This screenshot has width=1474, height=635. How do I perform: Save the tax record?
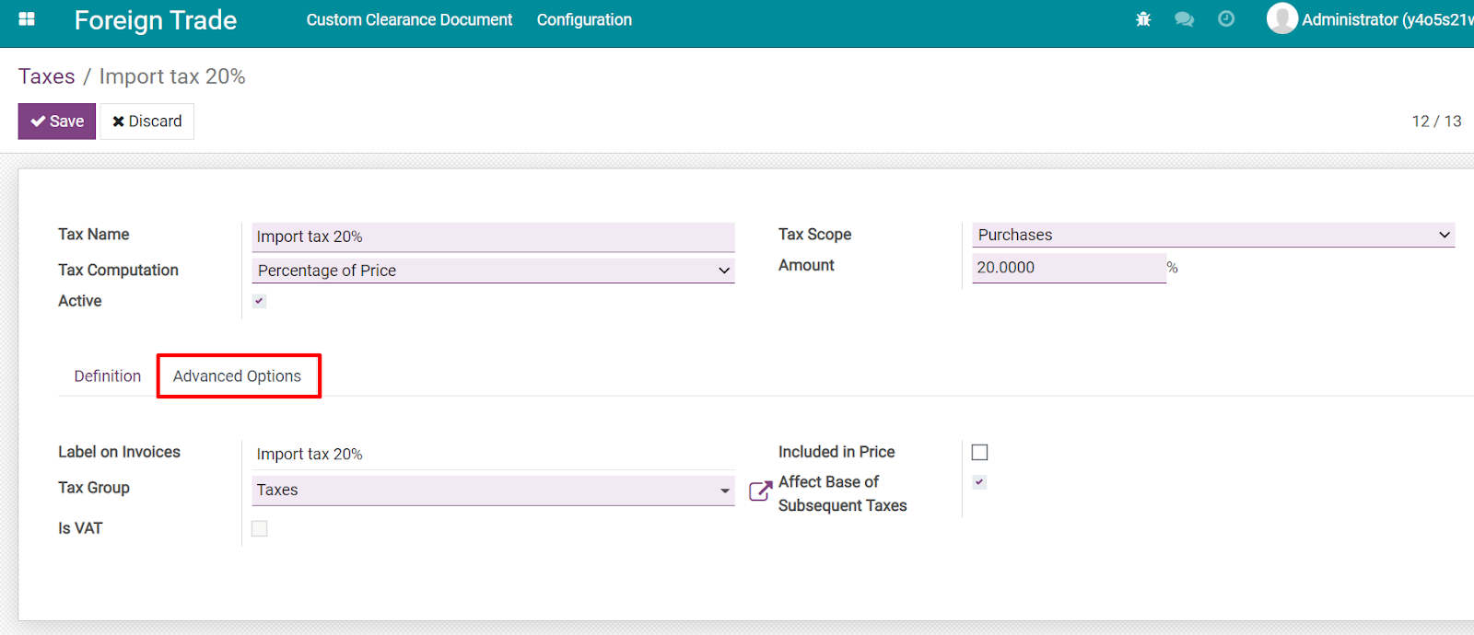click(57, 121)
